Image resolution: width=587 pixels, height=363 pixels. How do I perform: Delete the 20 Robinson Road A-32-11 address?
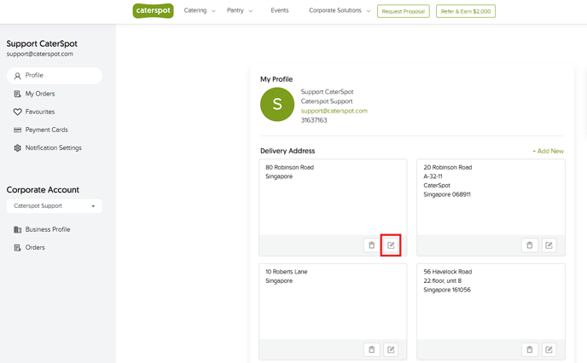(x=529, y=245)
